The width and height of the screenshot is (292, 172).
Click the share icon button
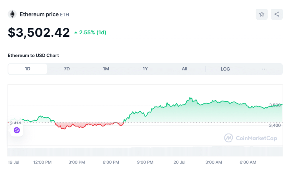point(277,14)
